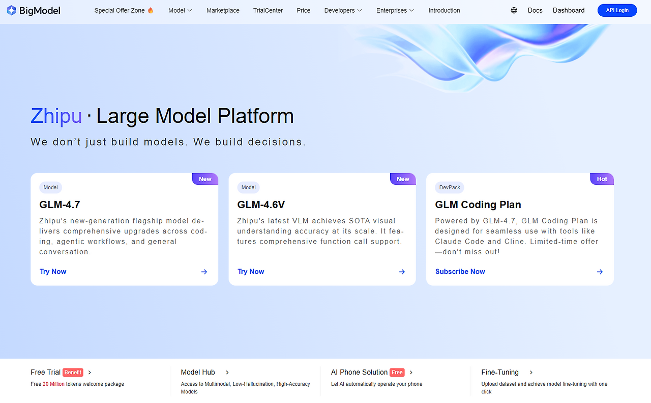Click the Free badge next to AI Phone Solution

[397, 373]
